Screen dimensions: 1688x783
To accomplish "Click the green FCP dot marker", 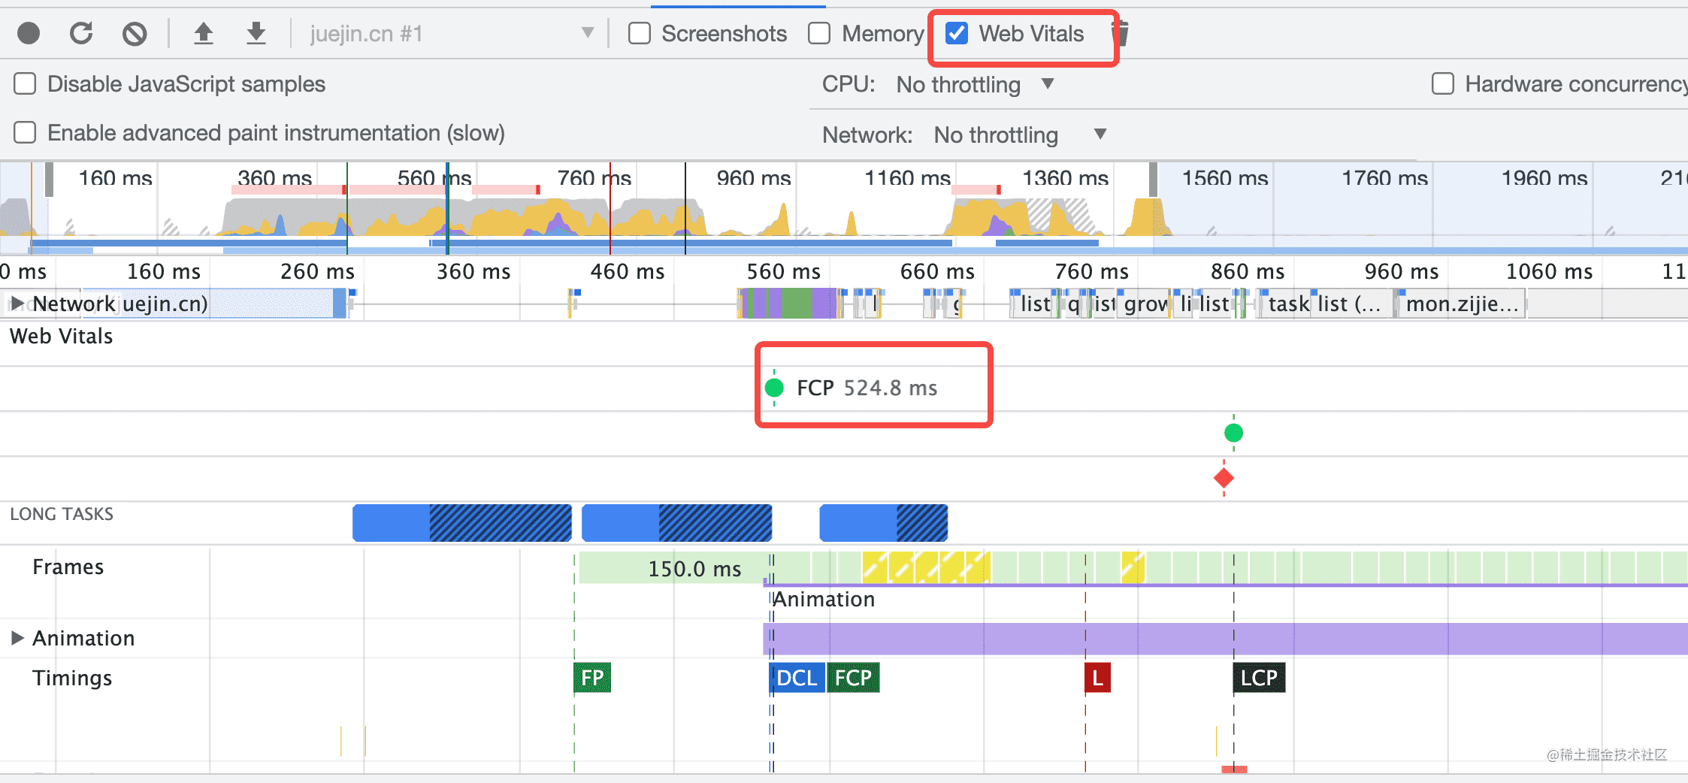I will tap(774, 388).
